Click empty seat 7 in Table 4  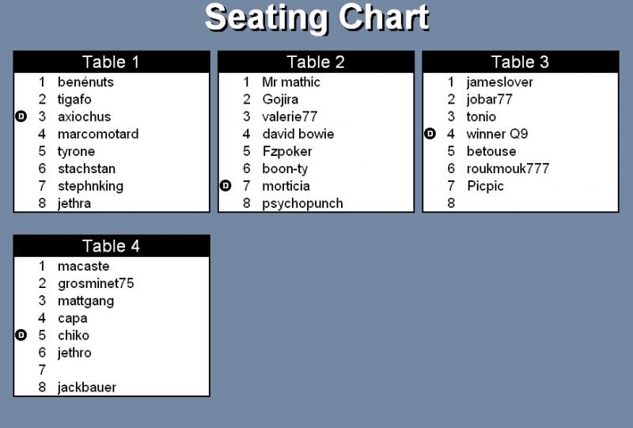112,370
